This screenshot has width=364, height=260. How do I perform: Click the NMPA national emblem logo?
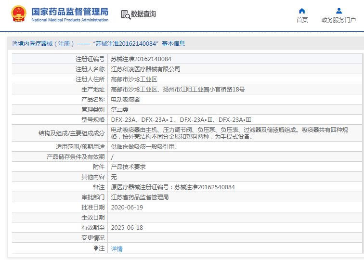click(19, 13)
